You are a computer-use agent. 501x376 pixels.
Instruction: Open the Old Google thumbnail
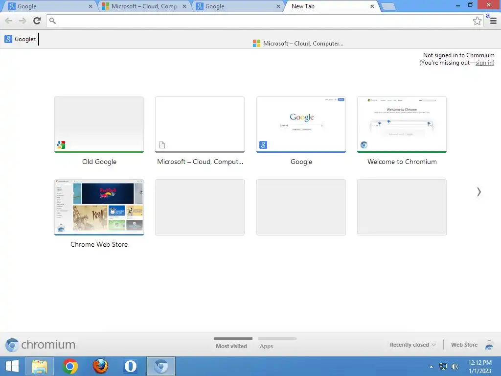(99, 124)
